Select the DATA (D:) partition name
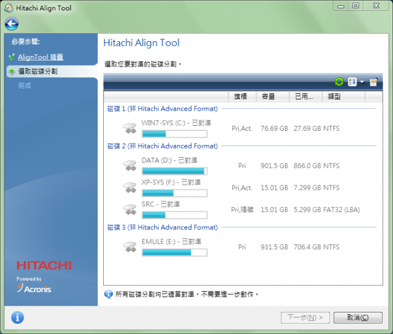 click(x=169, y=160)
